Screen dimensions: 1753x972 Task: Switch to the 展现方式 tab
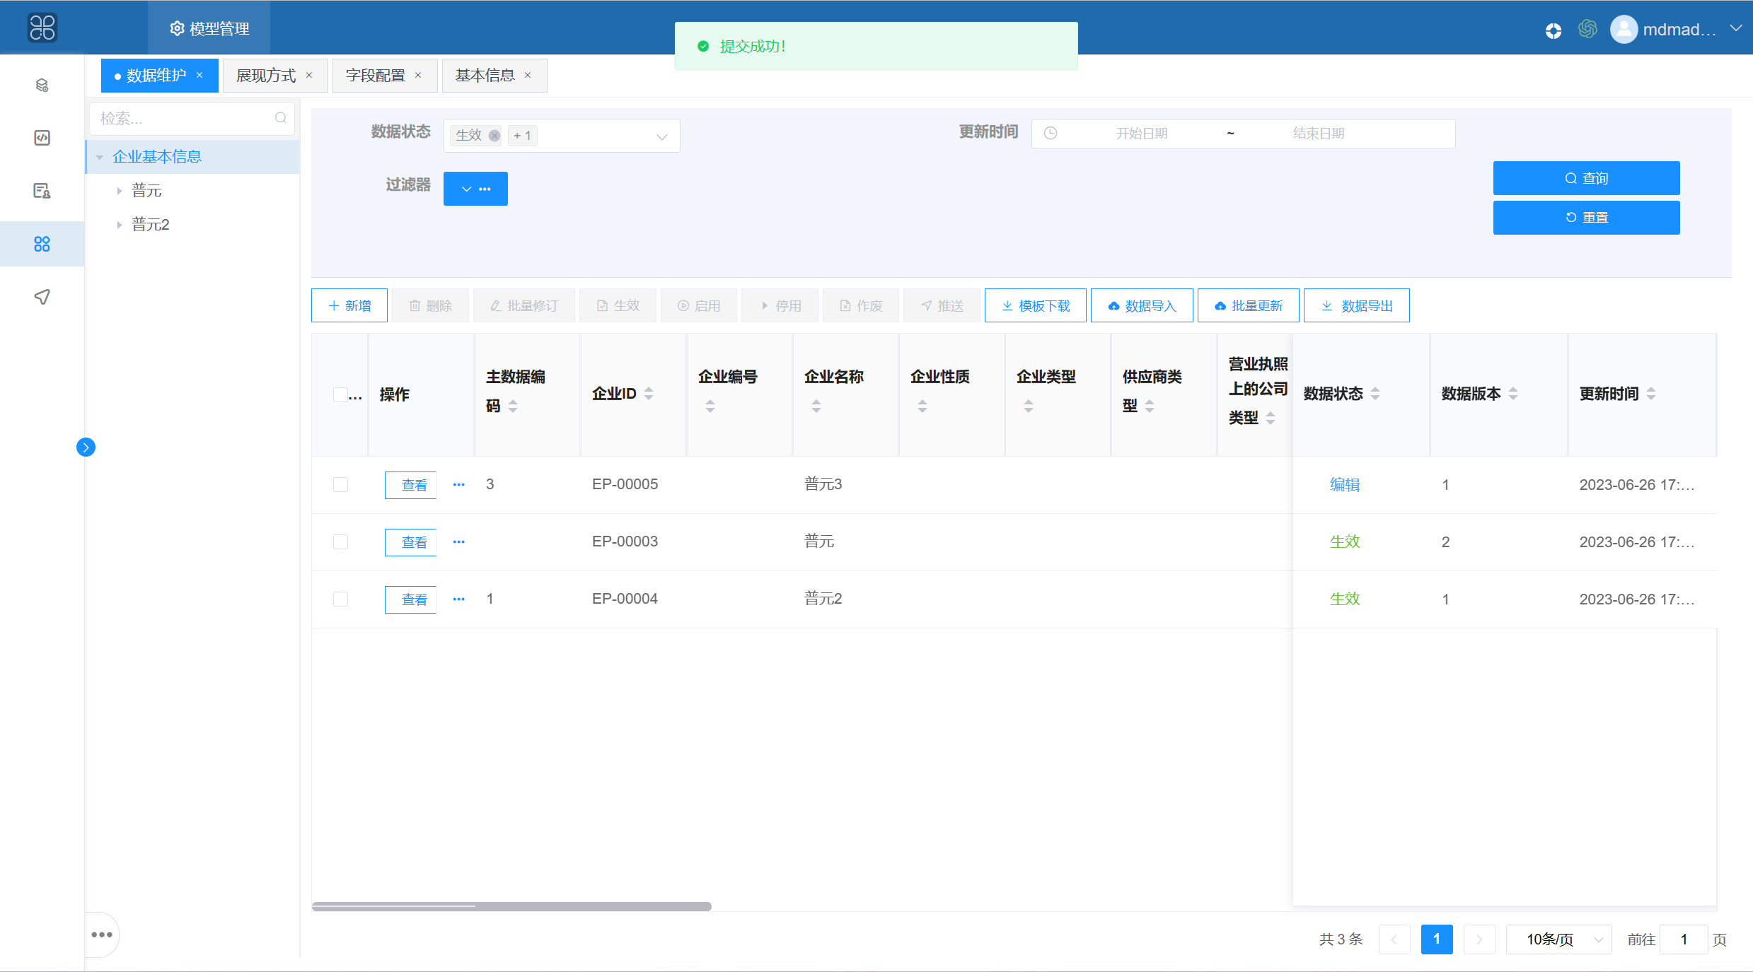pyautogui.click(x=266, y=76)
